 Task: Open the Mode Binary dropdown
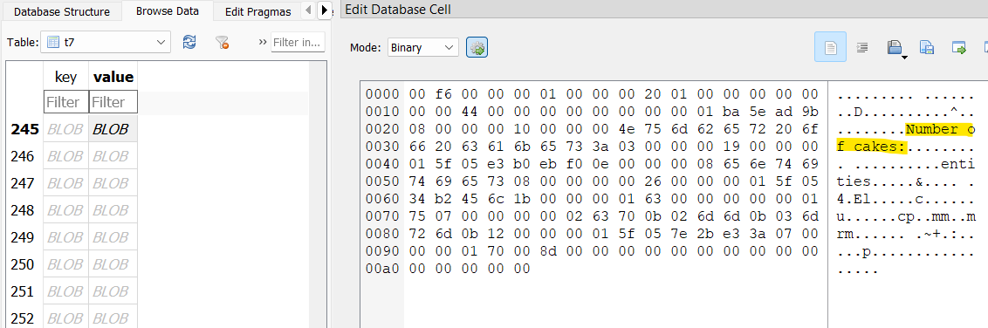coord(422,47)
